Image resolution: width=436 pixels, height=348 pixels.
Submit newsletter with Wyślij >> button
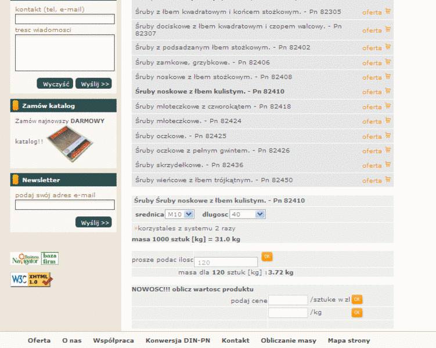coord(93,222)
